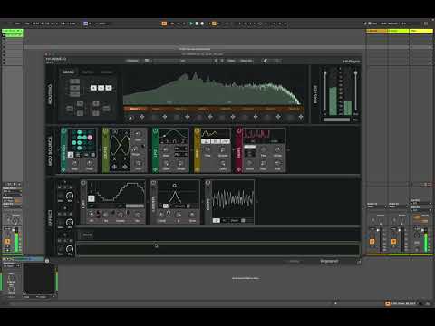The width and height of the screenshot is (435, 326).
Task: Toggle power on the second effect module
Action: (x=153, y=183)
